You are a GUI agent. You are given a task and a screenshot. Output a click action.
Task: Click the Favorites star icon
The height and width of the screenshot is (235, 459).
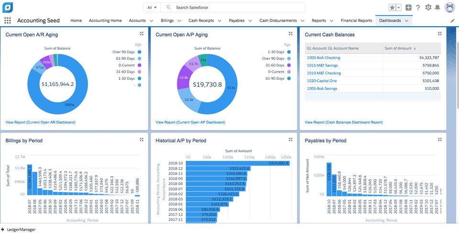[x=392, y=8]
